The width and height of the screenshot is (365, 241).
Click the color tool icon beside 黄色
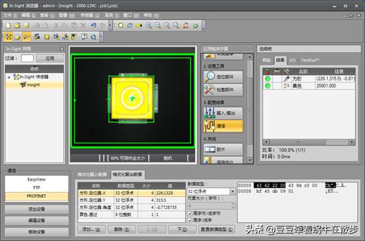287,86
